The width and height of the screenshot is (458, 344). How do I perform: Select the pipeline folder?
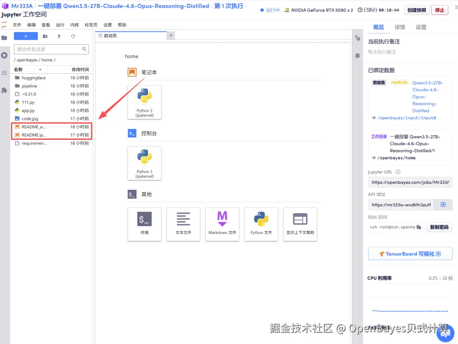[x=52, y=86]
